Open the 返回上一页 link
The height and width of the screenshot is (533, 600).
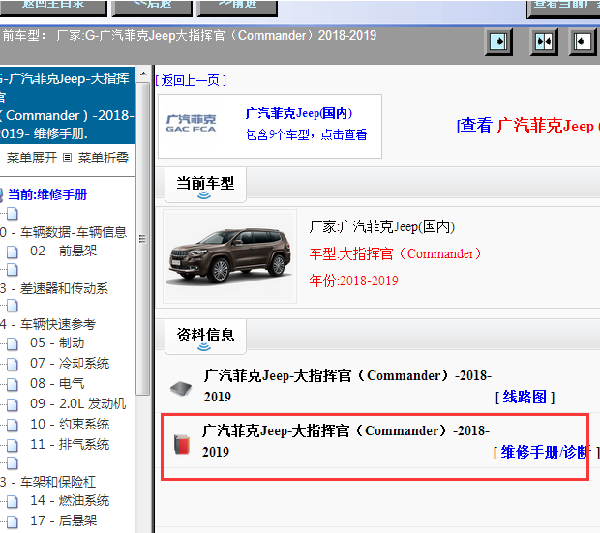click(x=191, y=80)
